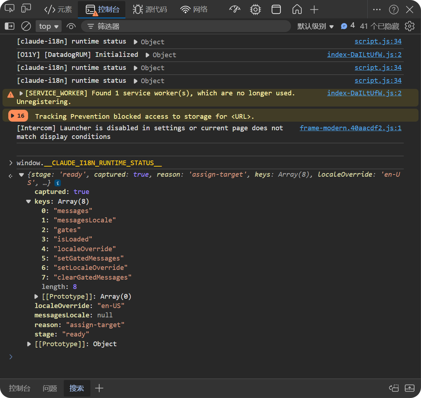
Task: Open the frame-modern.40aacdf2.js:1 link
Action: [x=350, y=128]
